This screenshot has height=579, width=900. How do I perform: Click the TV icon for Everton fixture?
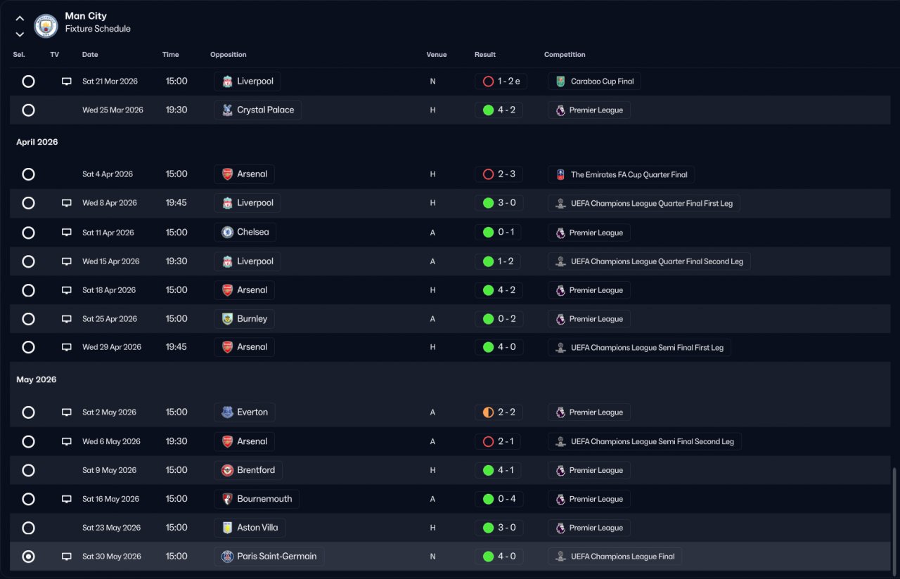(67, 412)
